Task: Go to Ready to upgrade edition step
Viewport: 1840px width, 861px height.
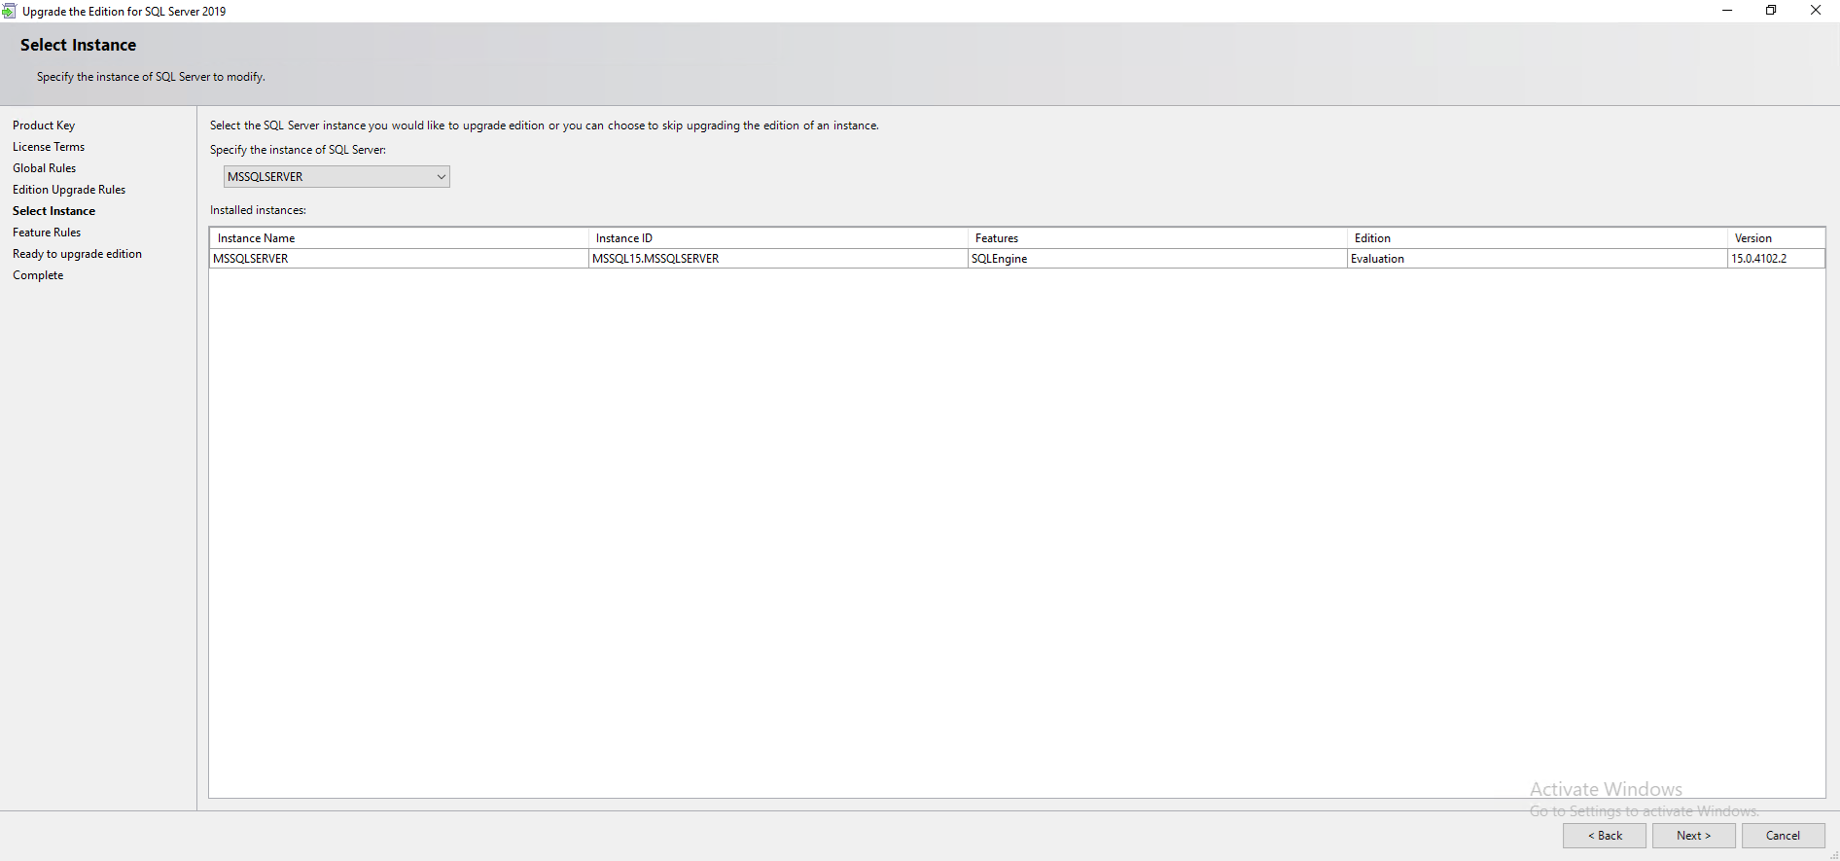Action: [77, 254]
